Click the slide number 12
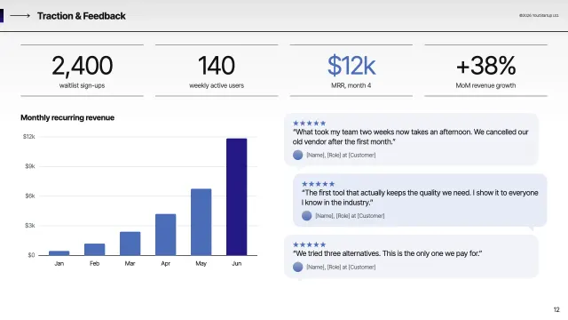 coord(556,309)
